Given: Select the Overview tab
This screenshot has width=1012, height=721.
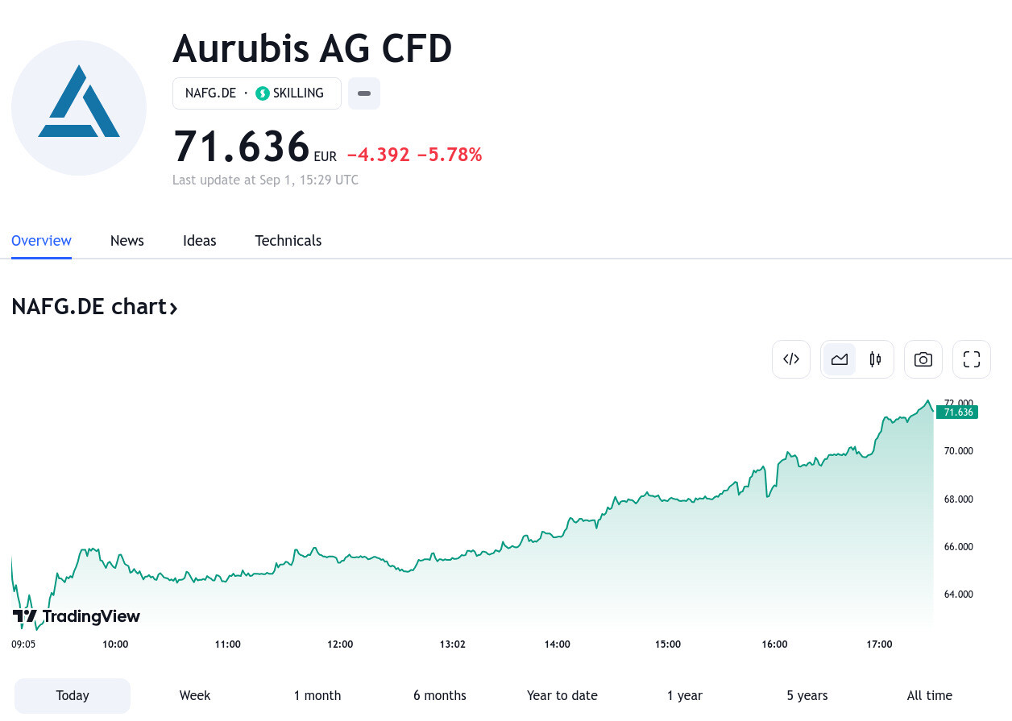Looking at the screenshot, I should pyautogui.click(x=41, y=241).
